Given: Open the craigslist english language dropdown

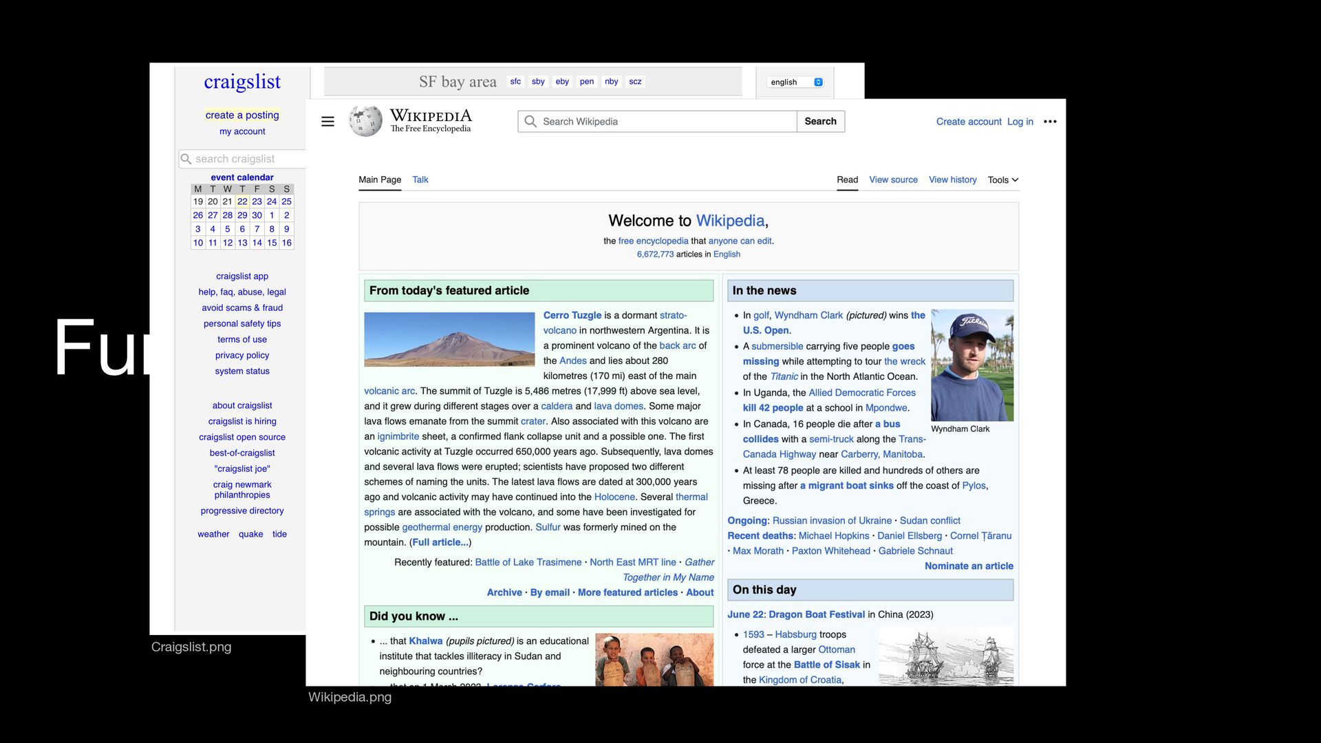Looking at the screenshot, I should point(796,82).
